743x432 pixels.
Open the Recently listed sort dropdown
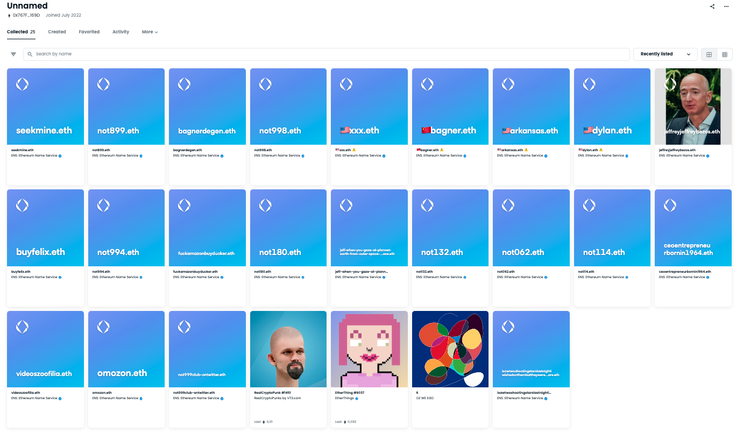point(666,54)
